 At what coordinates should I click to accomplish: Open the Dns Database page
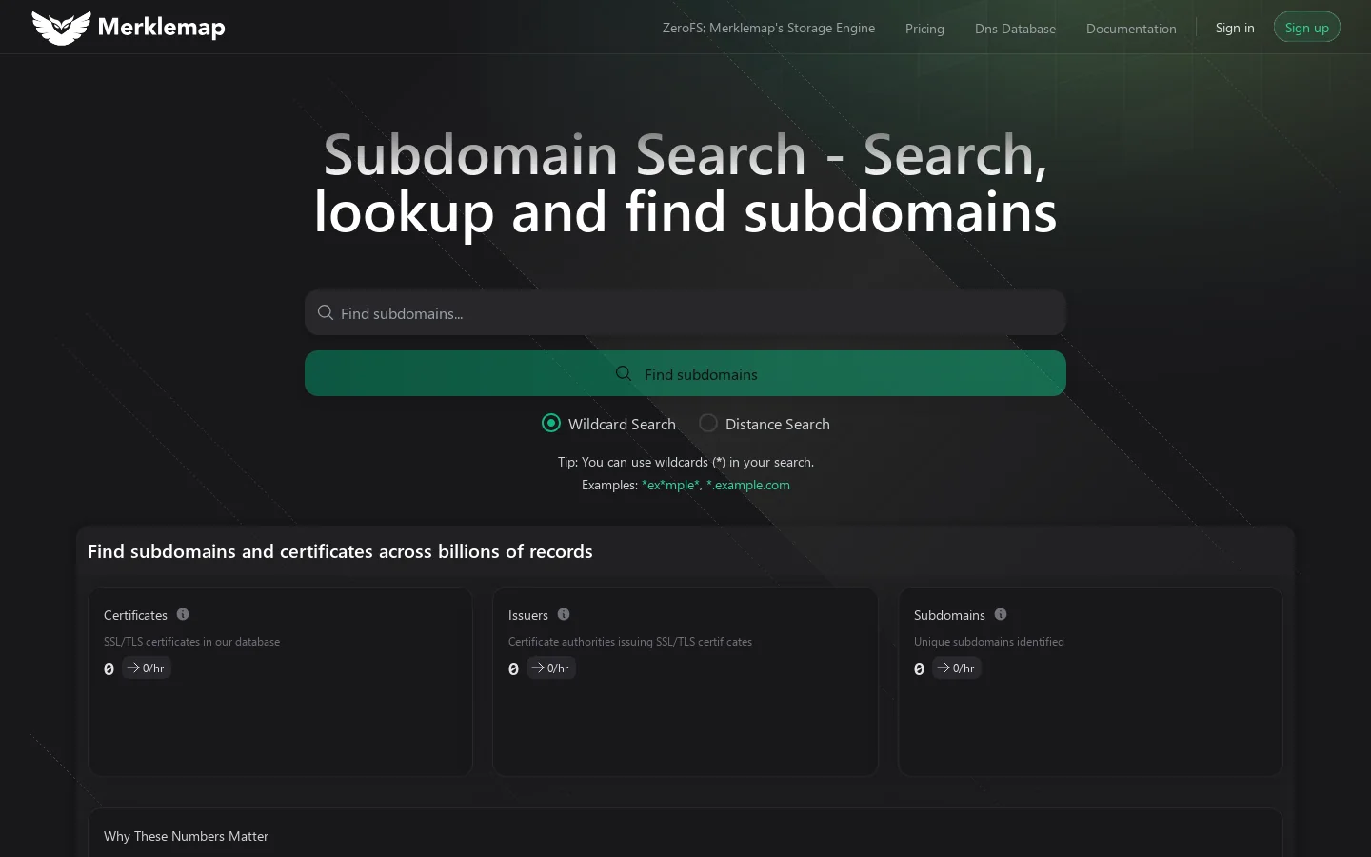(1015, 29)
